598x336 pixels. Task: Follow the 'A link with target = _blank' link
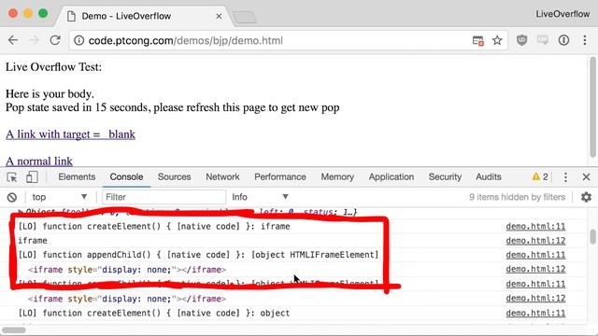[x=71, y=134]
